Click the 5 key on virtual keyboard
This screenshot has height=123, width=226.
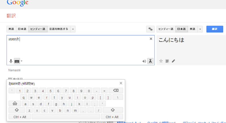51,91
